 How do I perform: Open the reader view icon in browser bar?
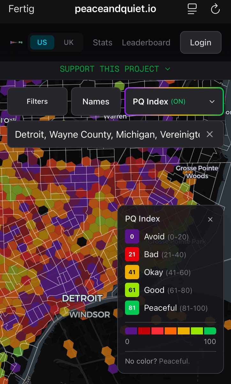[192, 9]
